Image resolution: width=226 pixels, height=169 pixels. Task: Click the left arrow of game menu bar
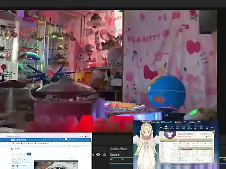[161, 128]
